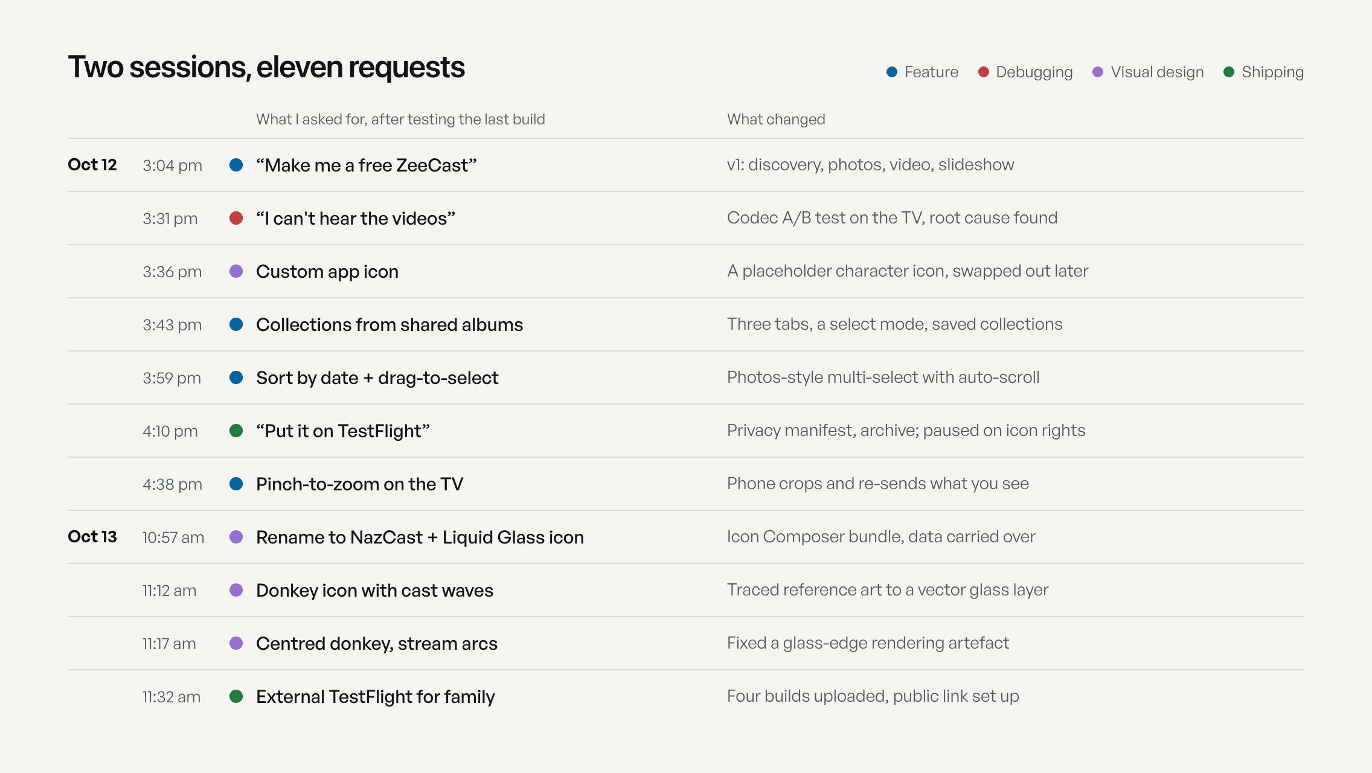Screen dimensions: 1372x773
Task: Click the blue dot beside Collections from shared albums
Action: 236,324
